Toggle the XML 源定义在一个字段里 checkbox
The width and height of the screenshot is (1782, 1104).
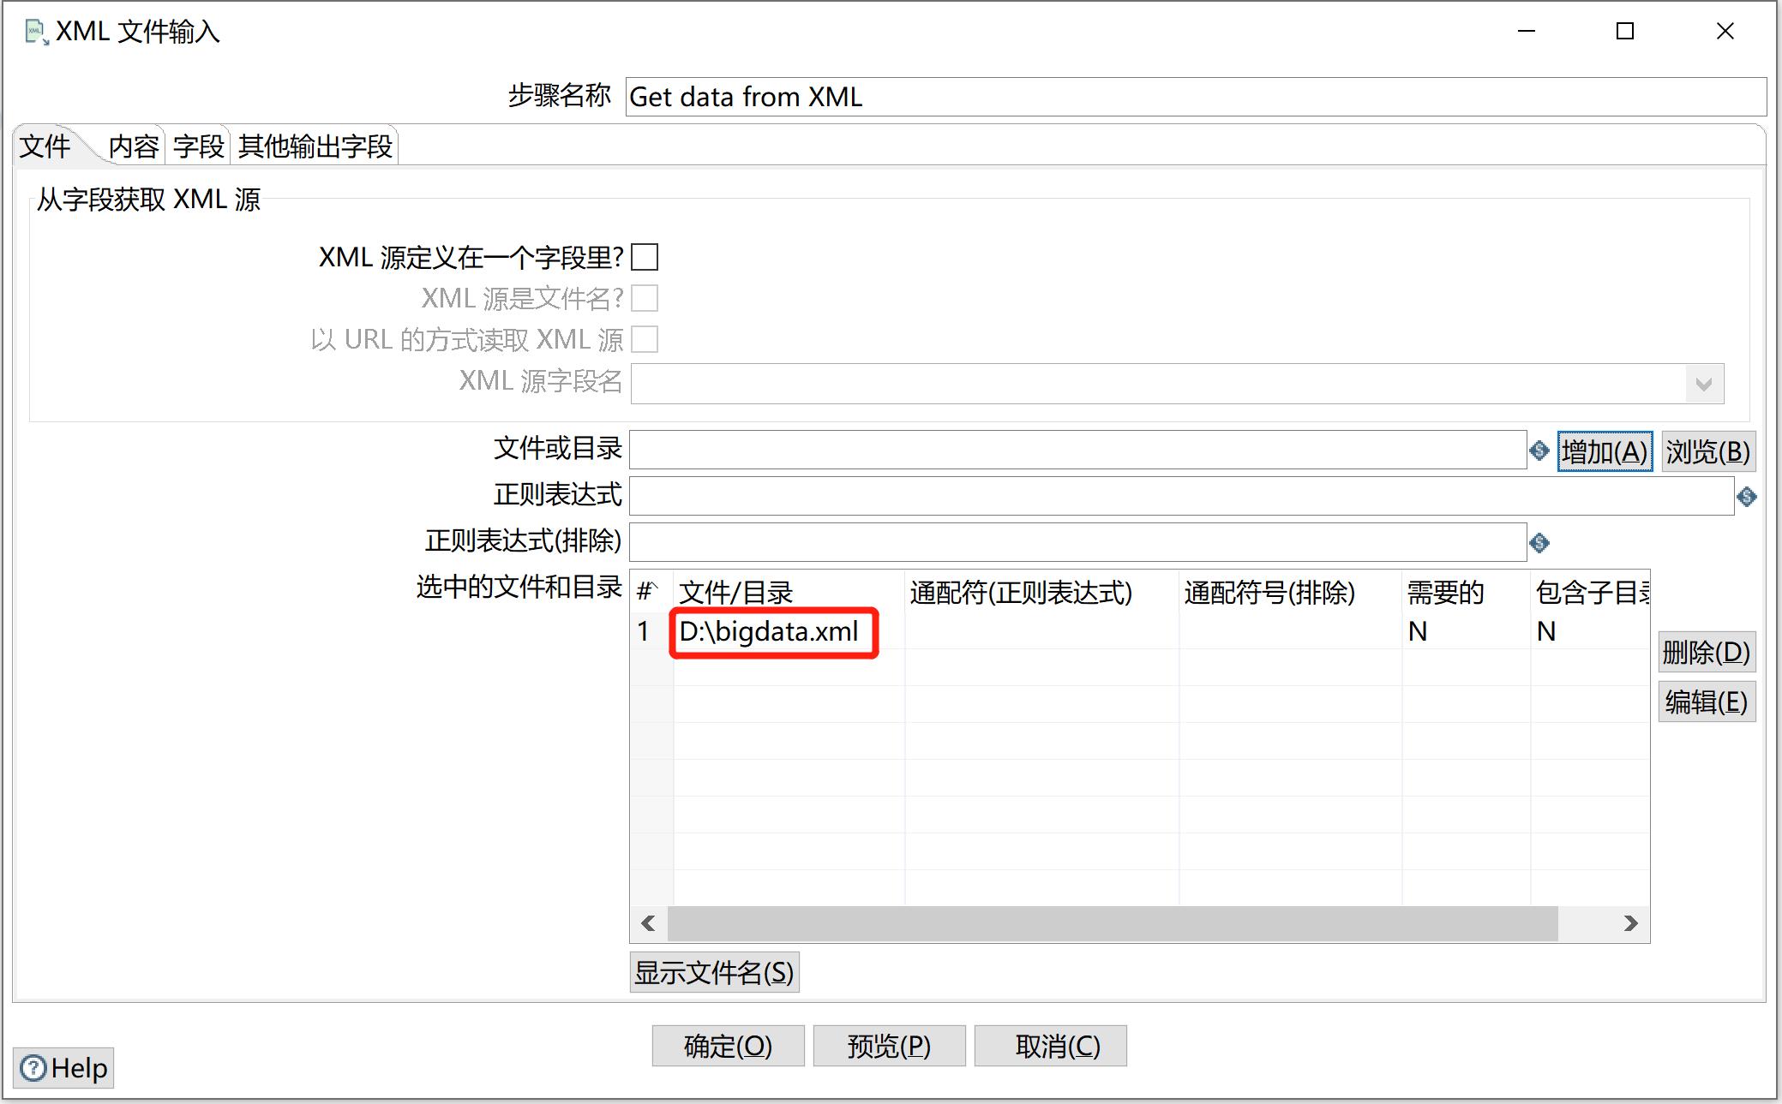[x=645, y=257]
